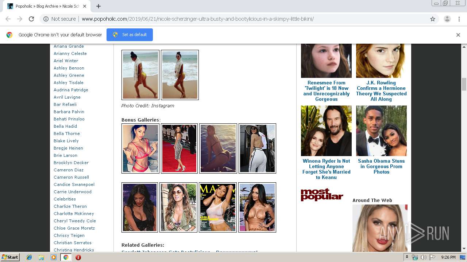Click the page vertical scrollbar thumb
Viewport: 467px width, 262px height.
(464, 84)
